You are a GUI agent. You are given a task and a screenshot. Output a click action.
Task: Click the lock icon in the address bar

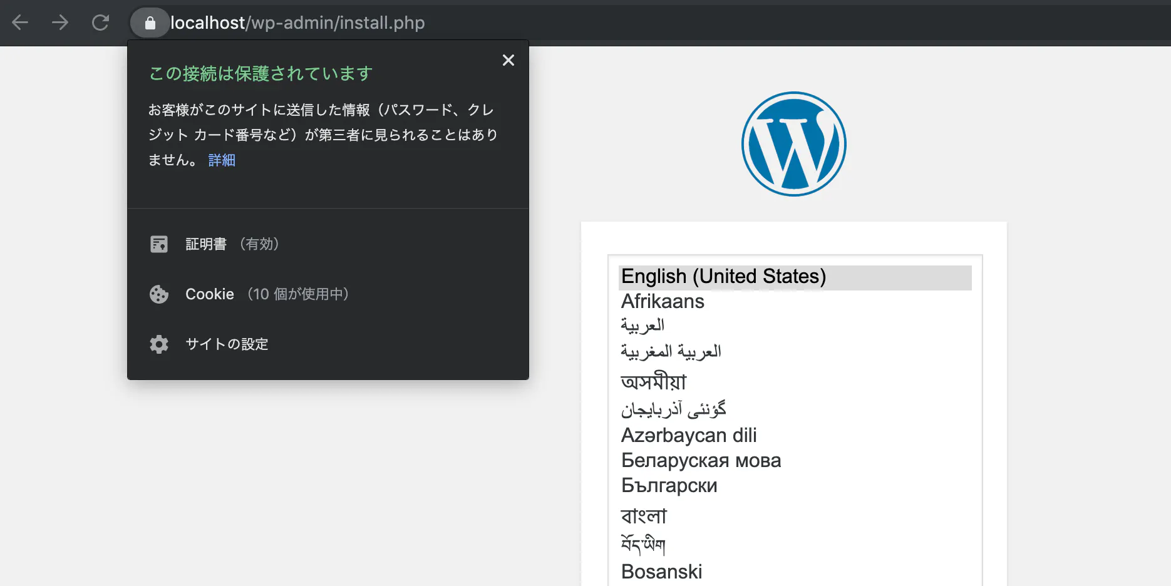(x=150, y=23)
